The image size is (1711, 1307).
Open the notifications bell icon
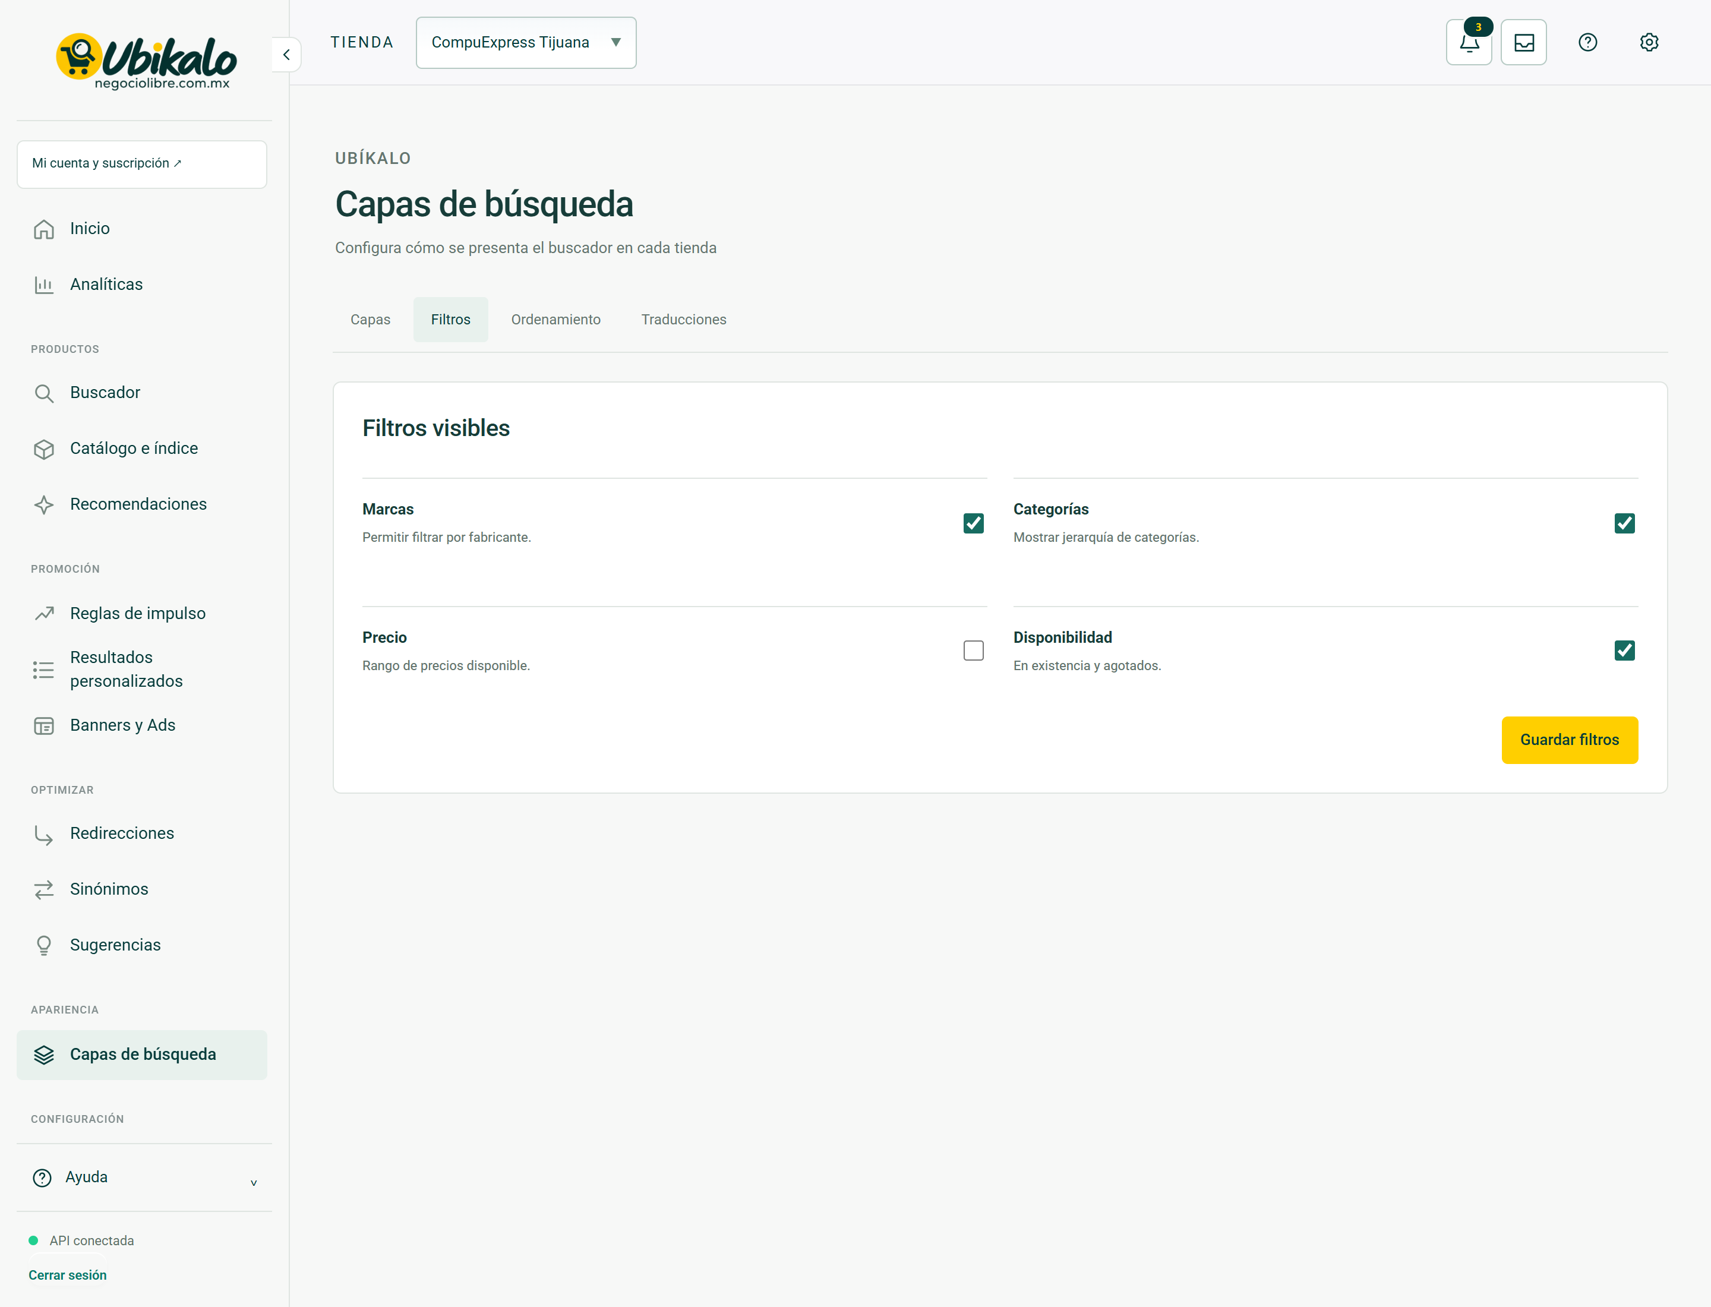(1468, 42)
